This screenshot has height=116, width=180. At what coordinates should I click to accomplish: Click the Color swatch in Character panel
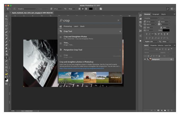(166, 30)
